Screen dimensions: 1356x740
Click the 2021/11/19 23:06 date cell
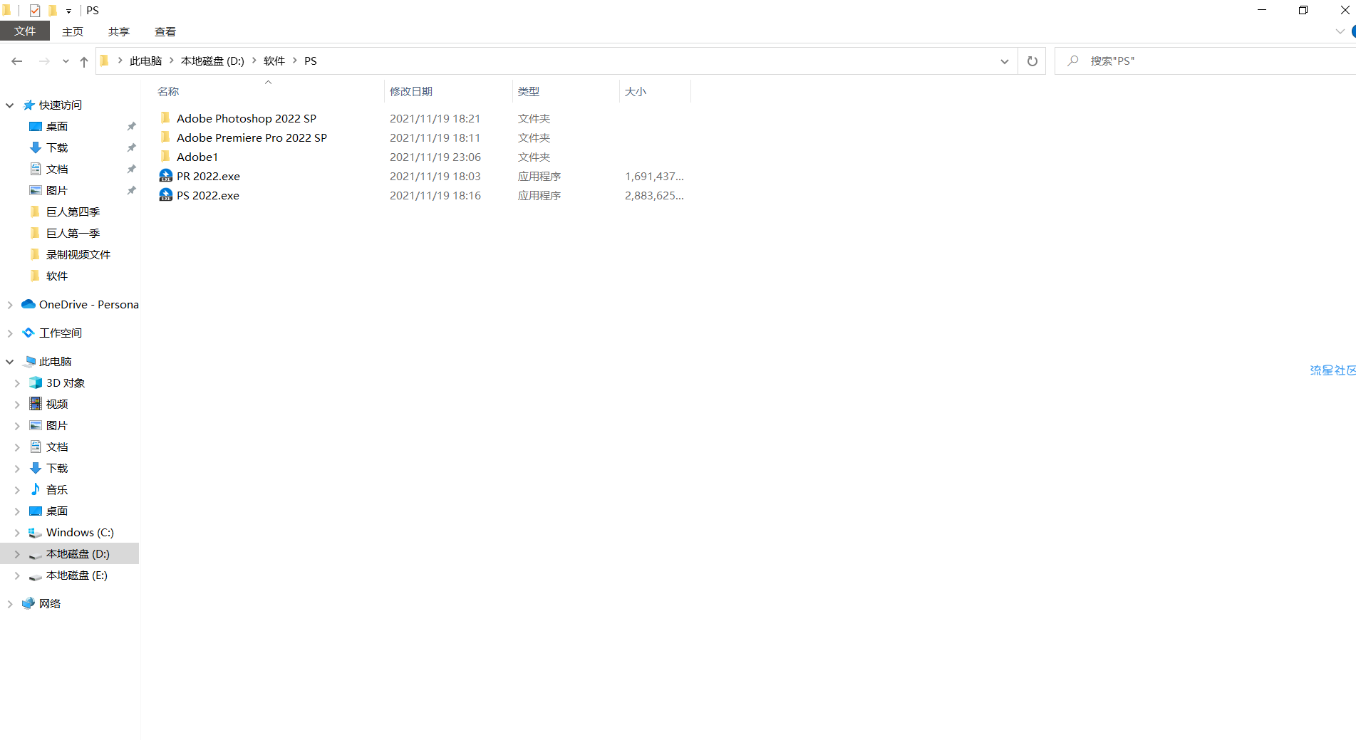pyautogui.click(x=435, y=157)
